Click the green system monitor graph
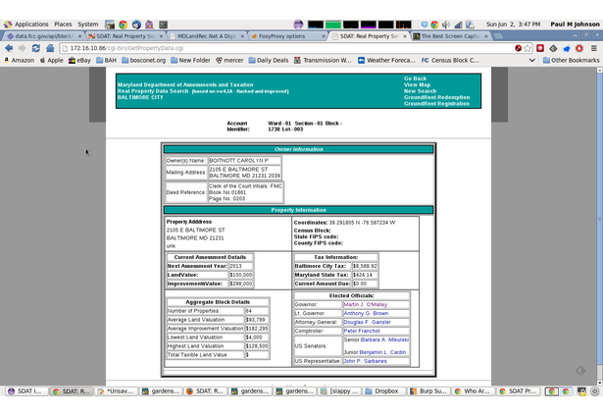Viewport: 603px width, 416px height. tap(333, 25)
